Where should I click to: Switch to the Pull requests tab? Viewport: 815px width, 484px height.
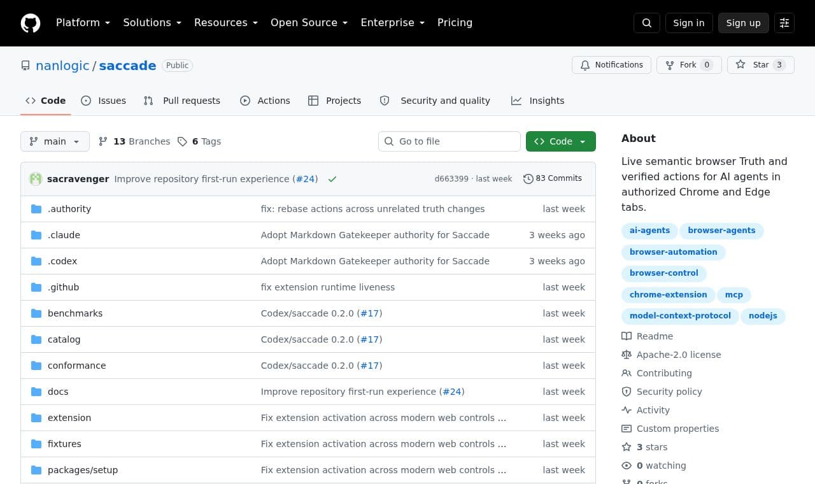pyautogui.click(x=181, y=101)
